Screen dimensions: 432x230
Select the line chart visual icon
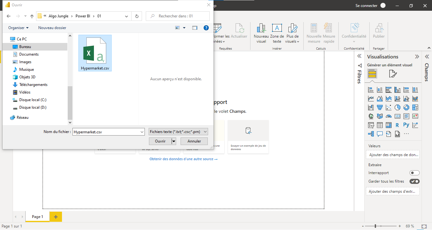tap(371, 99)
